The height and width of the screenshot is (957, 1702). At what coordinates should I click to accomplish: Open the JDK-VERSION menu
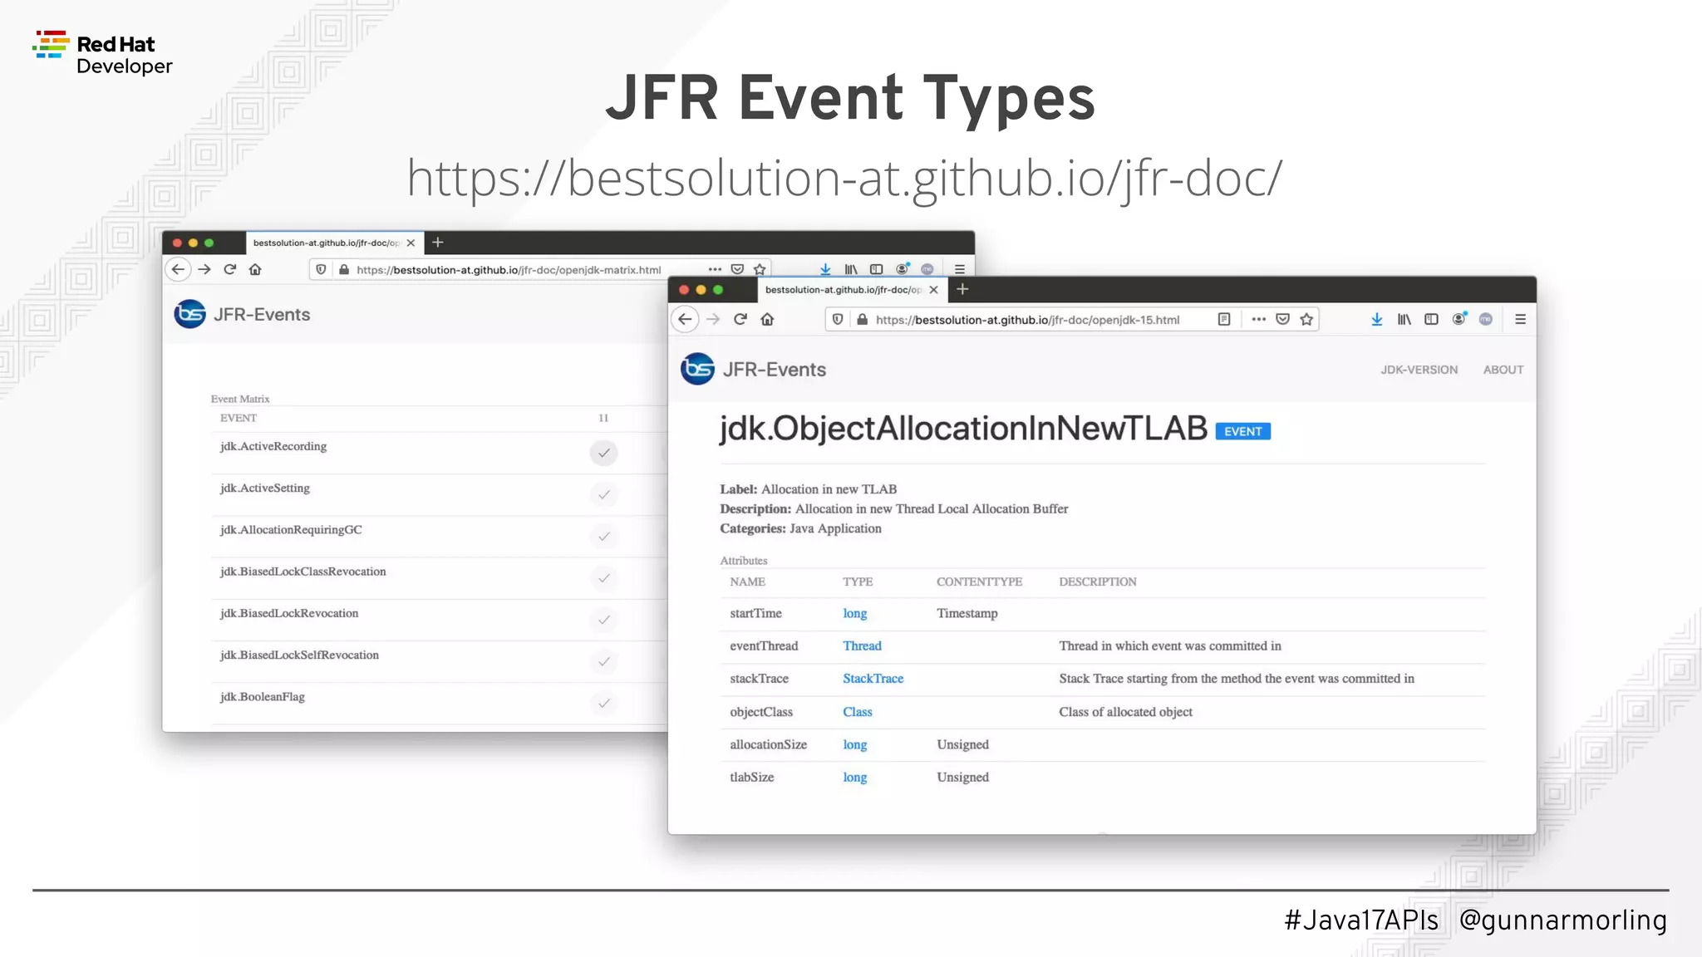coord(1419,371)
